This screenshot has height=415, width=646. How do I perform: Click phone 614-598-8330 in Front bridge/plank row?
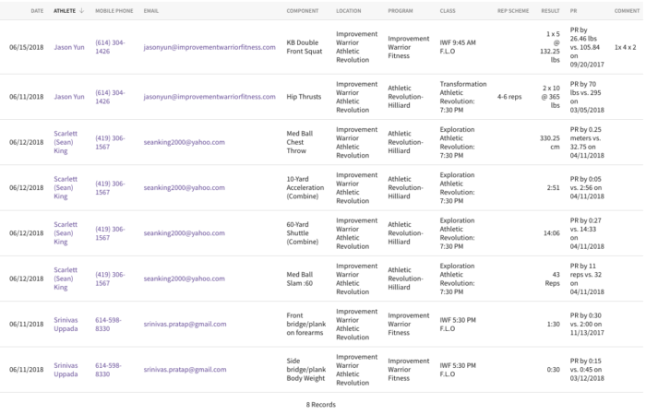108,324
